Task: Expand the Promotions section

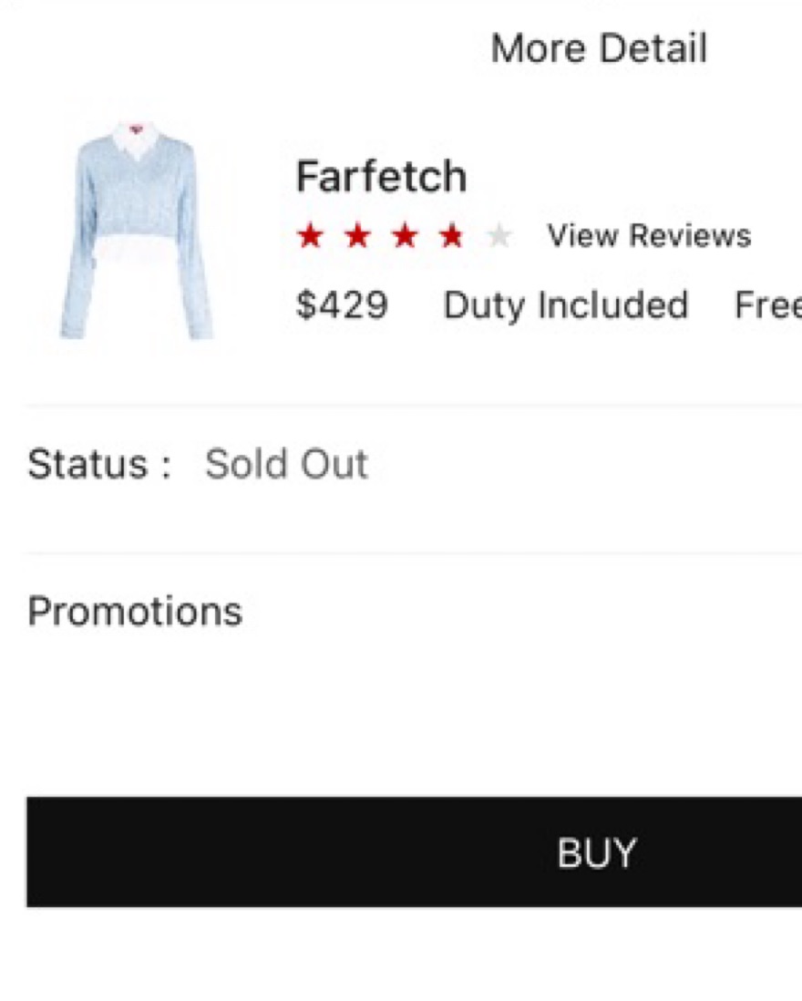Action: pyautogui.click(x=135, y=611)
